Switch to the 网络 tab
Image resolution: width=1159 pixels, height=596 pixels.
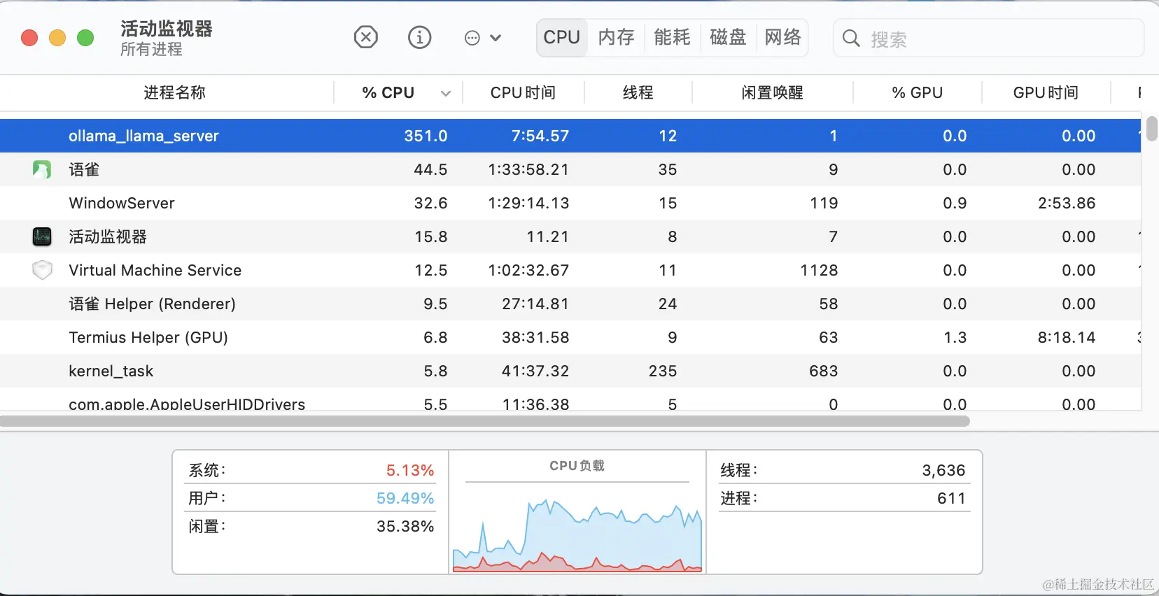point(782,37)
